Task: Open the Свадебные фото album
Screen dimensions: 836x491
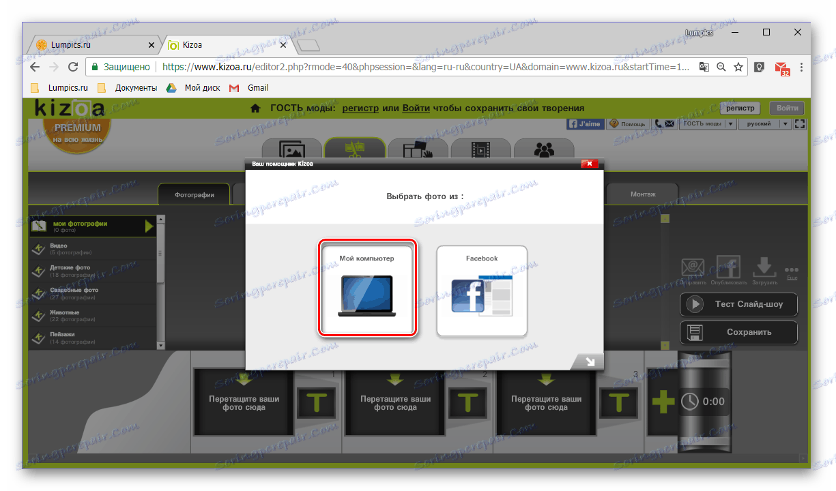Action: coord(92,293)
